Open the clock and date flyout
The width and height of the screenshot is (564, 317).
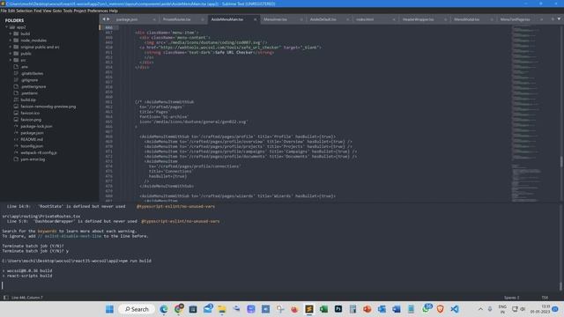540,309
